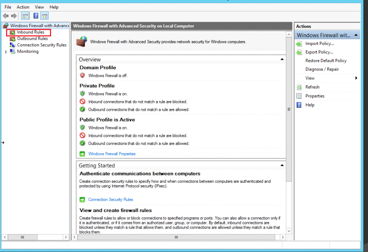Click the Public Profile is Active heading

click(107, 120)
